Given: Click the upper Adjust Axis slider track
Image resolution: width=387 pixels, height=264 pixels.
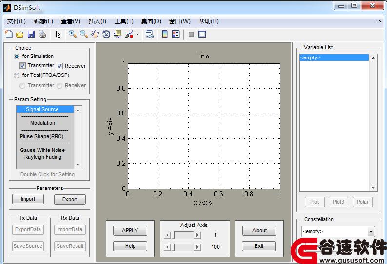Looking at the screenshot, I should pyautogui.click(x=182, y=235).
